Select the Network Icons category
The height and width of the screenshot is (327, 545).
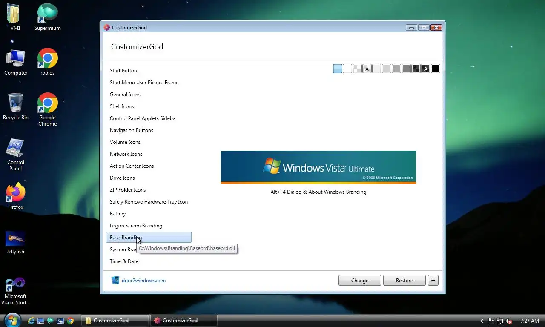coord(149,154)
